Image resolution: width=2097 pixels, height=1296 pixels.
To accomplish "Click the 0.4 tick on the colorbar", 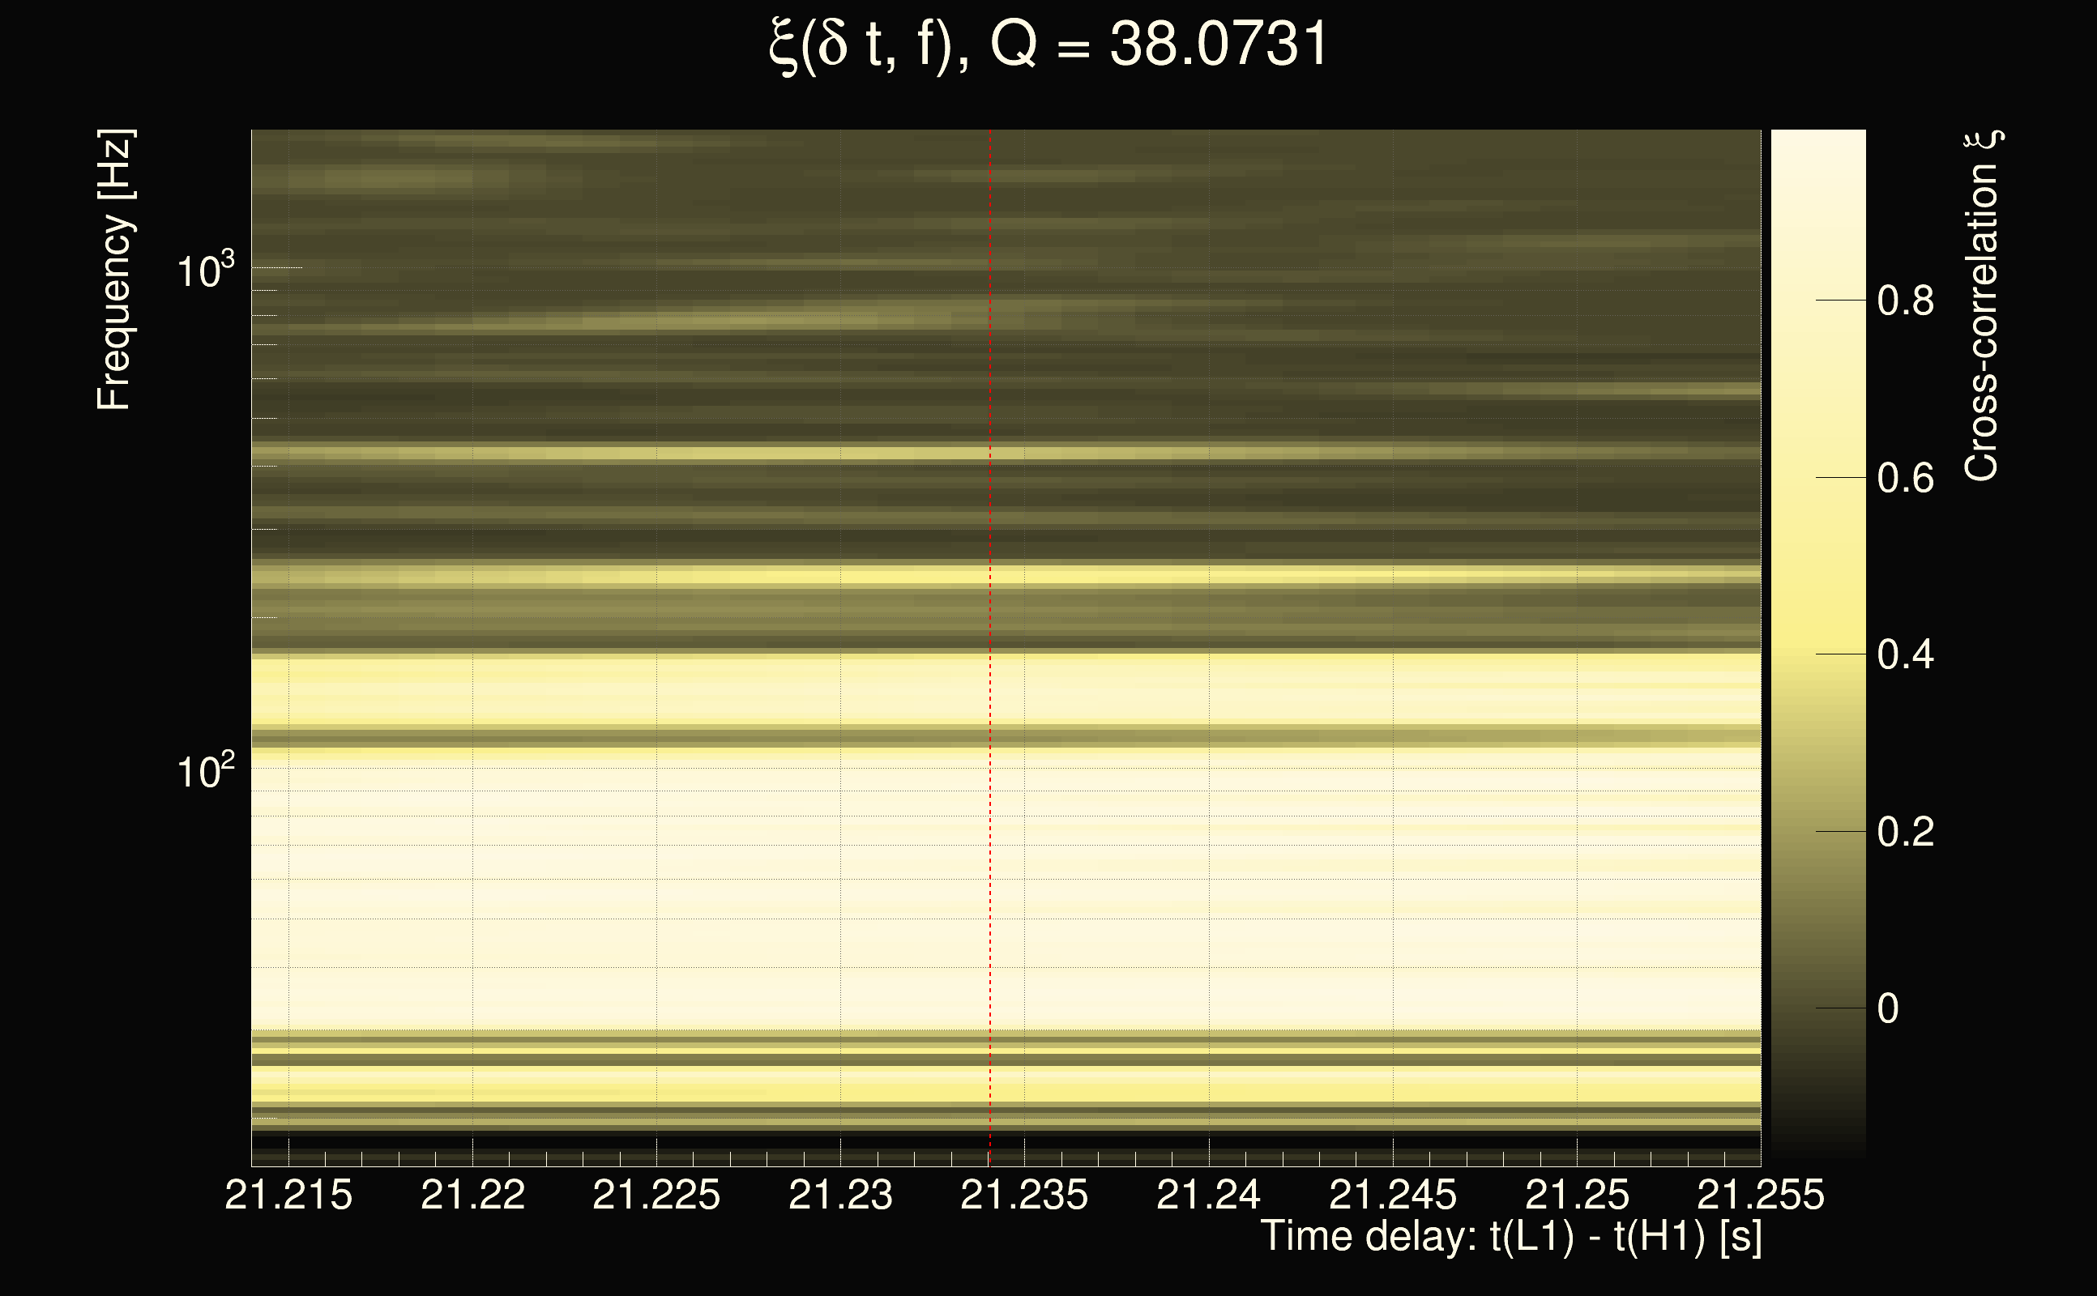I will point(1905,654).
